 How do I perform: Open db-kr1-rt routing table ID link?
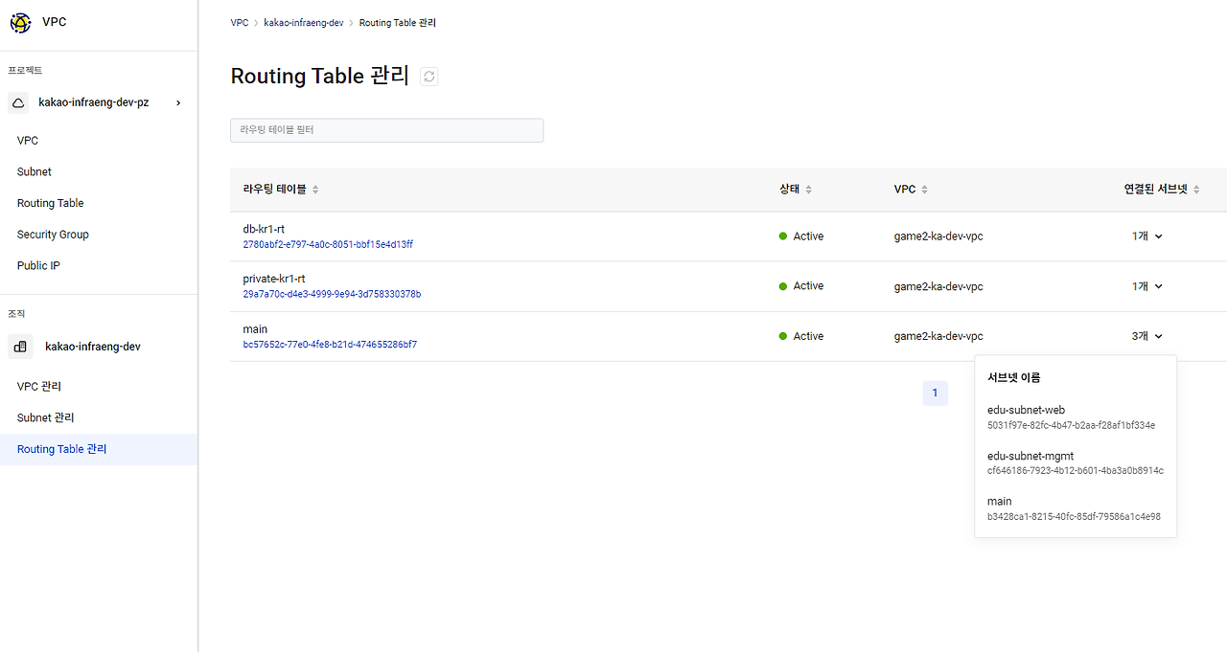tap(328, 244)
